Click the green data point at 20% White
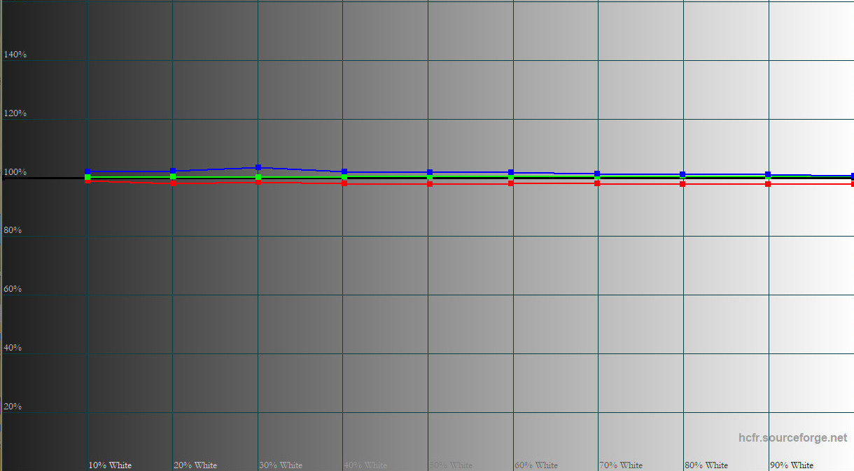 (173, 177)
